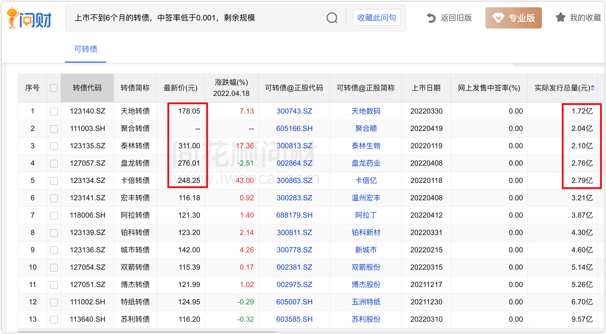Screen dimensions: 606x334
Task: Switch to the 可转债 tab
Action: click(86, 49)
